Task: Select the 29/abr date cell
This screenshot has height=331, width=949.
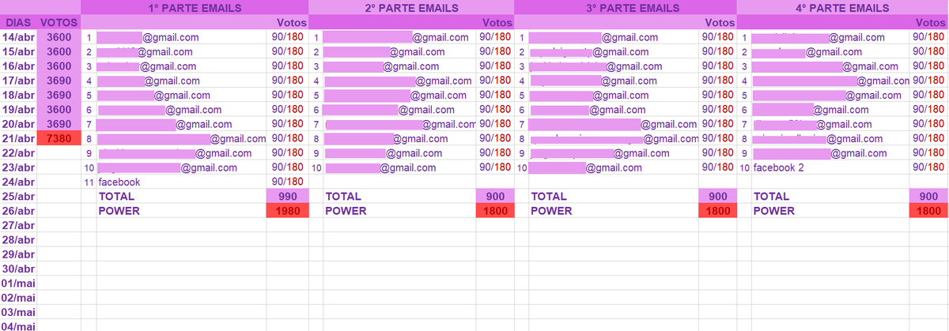Action: 18,254
